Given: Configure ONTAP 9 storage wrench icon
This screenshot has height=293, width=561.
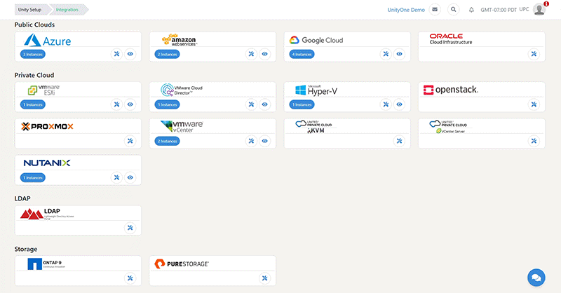Looking at the screenshot, I should click(130, 278).
